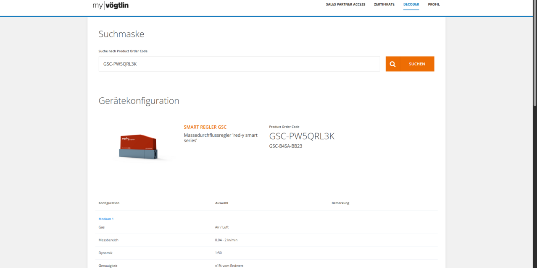Click the Genauigkeit row label
The height and width of the screenshot is (268, 537).
108,266
